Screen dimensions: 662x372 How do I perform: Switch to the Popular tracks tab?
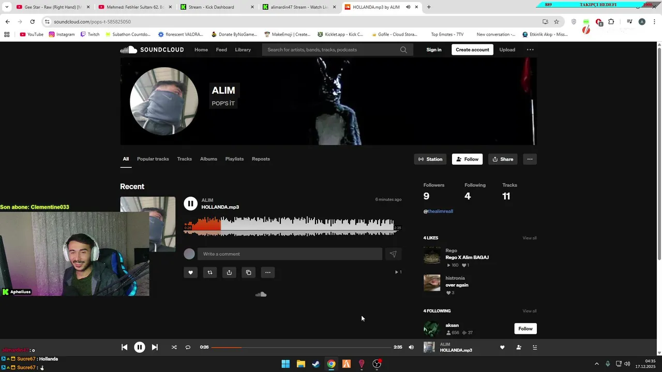click(x=153, y=159)
